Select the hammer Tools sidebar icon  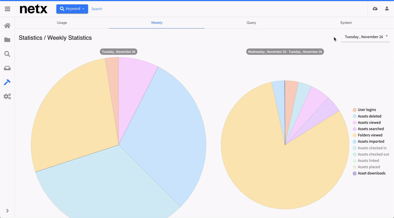[x=7, y=82]
